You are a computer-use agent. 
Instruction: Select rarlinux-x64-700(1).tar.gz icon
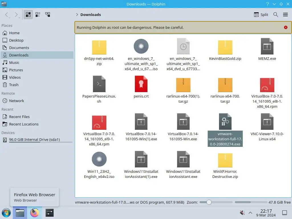(x=183, y=85)
